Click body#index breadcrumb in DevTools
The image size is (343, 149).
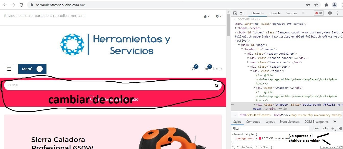point(308,115)
